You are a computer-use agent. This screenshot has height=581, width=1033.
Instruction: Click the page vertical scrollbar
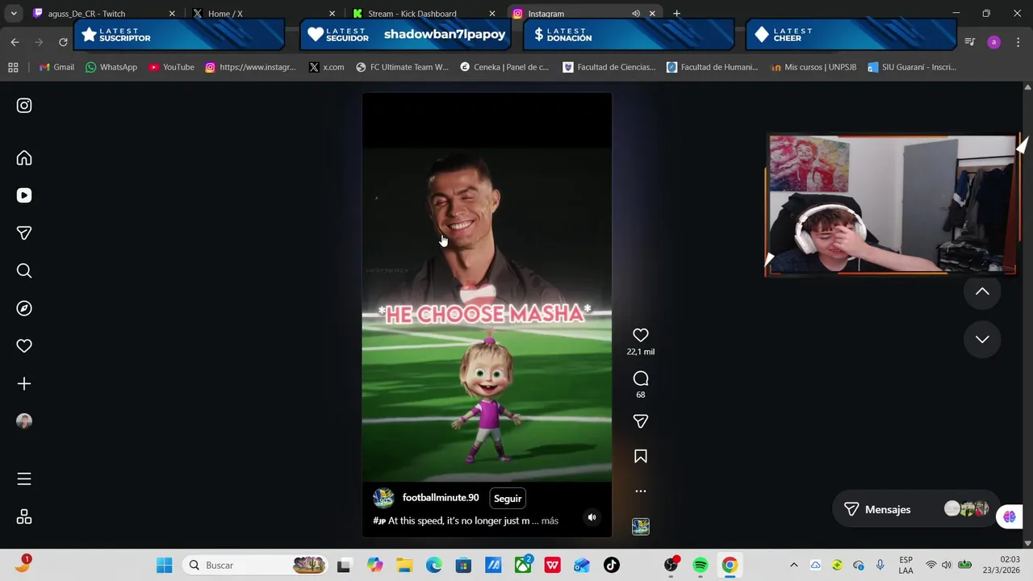pos(1027,315)
